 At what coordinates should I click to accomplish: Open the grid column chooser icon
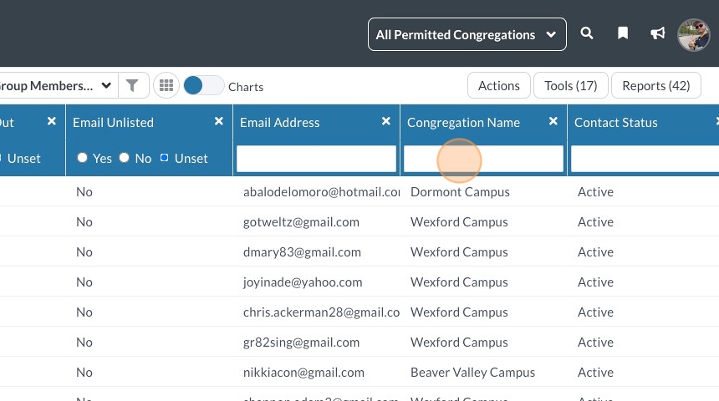point(166,85)
